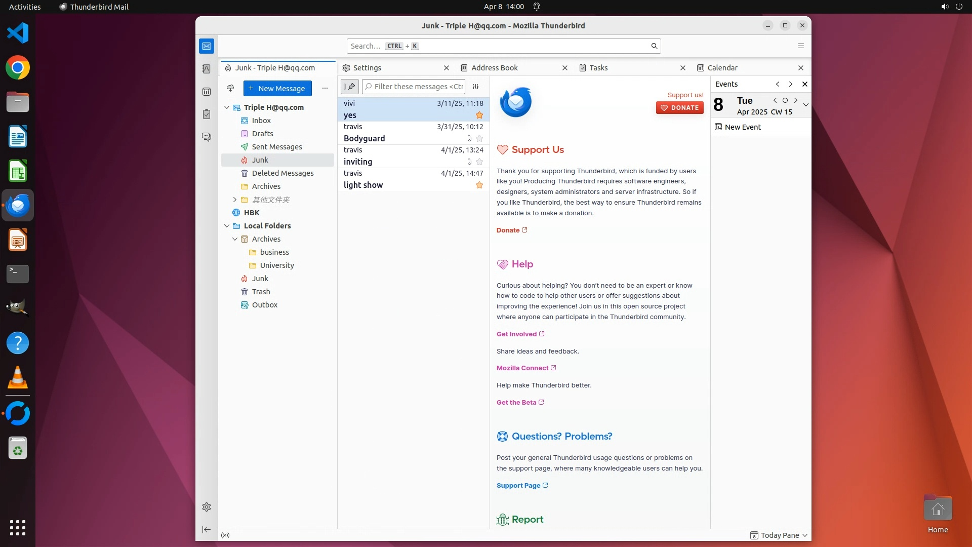
Task: Open Settings gear in spaces toolbar
Action: point(207,507)
